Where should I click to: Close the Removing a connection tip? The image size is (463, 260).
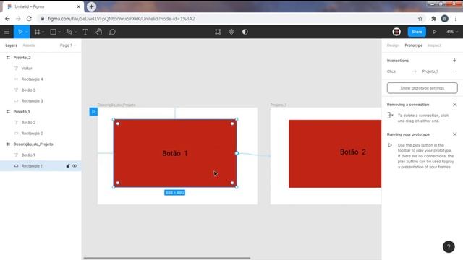(x=455, y=105)
